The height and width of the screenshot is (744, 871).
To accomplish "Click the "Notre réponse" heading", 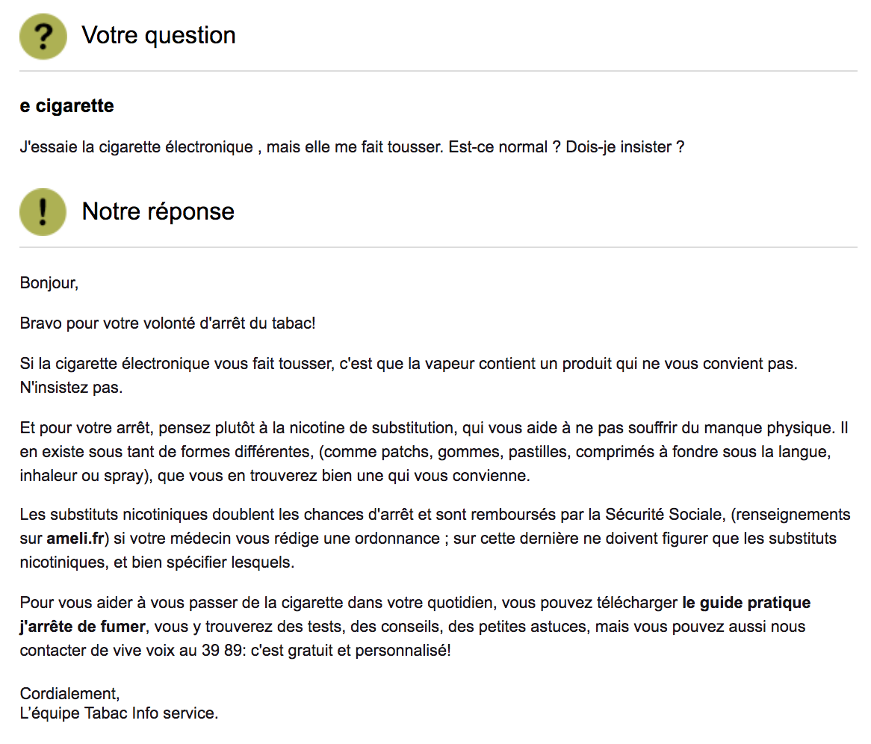I will (158, 211).
